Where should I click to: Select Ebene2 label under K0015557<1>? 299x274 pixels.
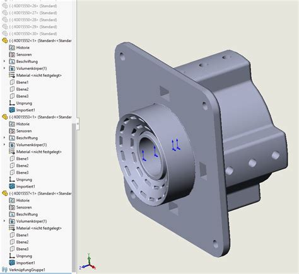pos(22,242)
